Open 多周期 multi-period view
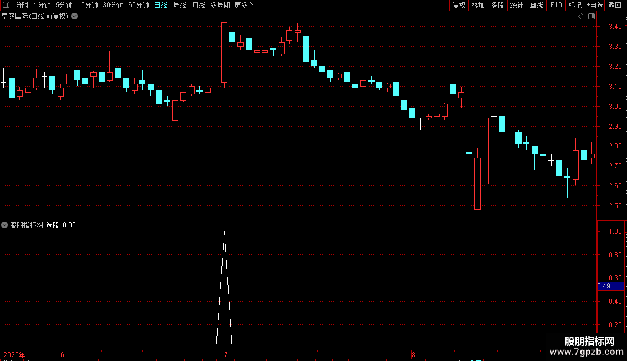The image size is (627, 361). (x=220, y=5)
